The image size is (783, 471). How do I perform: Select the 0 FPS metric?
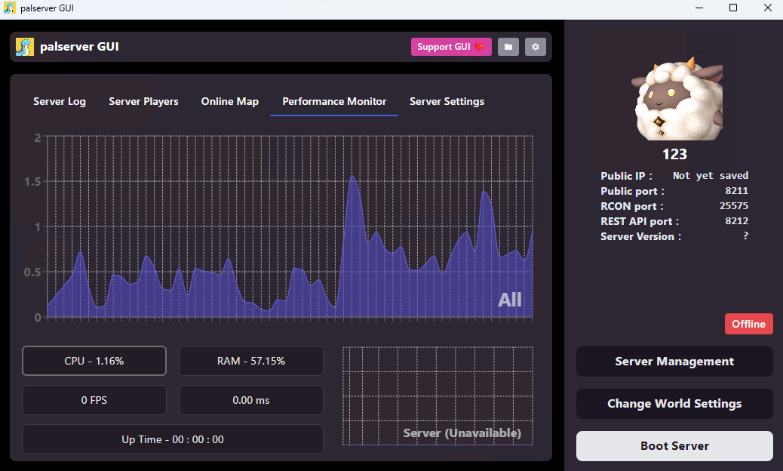[x=94, y=400]
